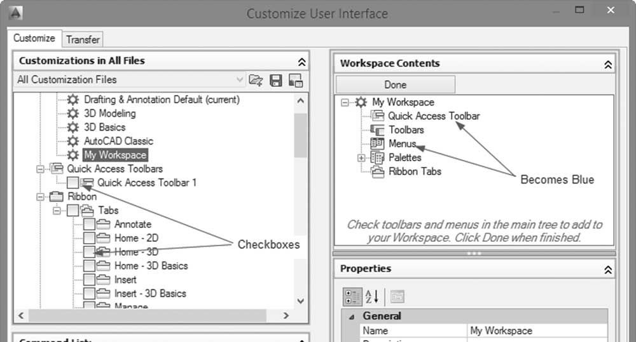Click the Ribbon Tabs icon in Workspace Contents
The image size is (636, 342).
[378, 172]
